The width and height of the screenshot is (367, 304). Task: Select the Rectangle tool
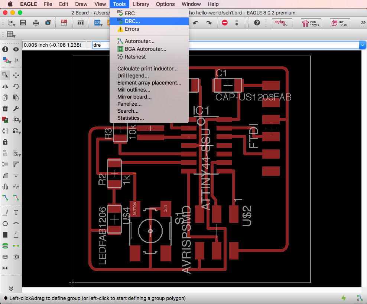click(5, 235)
